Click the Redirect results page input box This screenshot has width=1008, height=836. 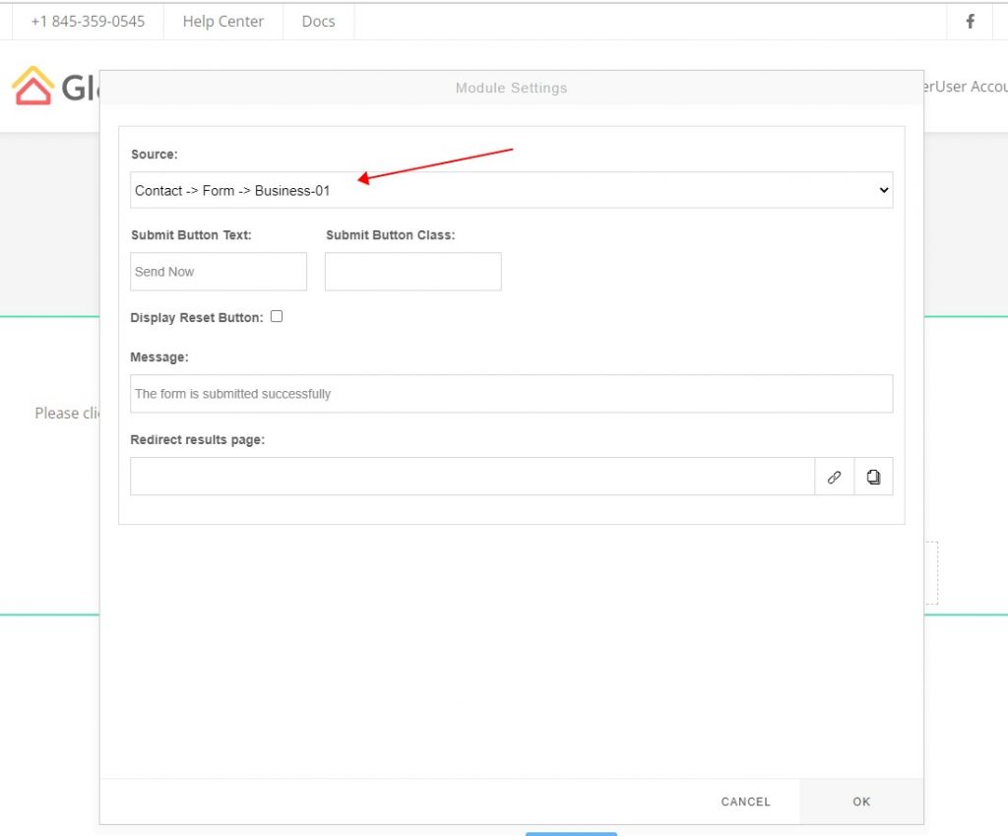[x=472, y=477]
